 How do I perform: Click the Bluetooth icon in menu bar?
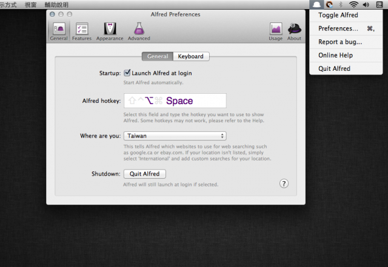click(x=341, y=4)
